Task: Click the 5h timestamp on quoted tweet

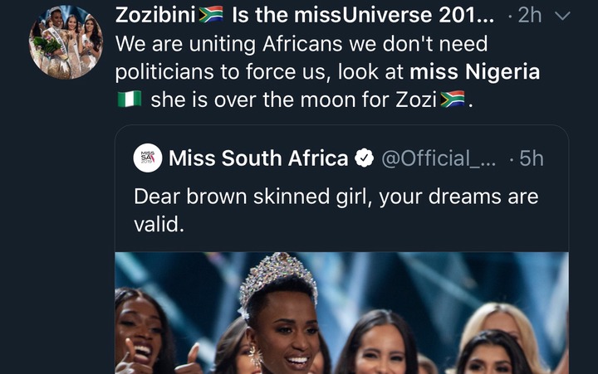Action: (528, 158)
